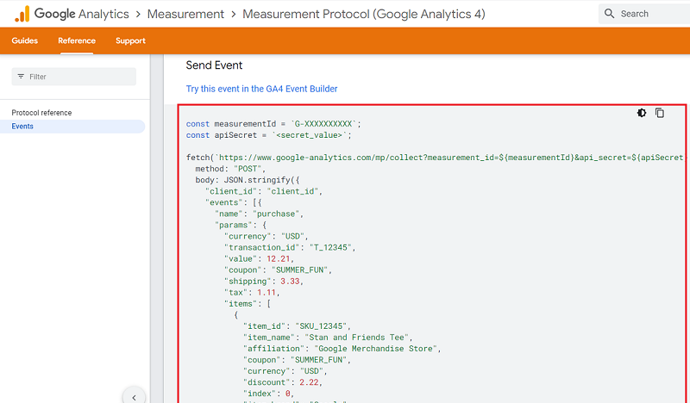Viewport: 690px width, 403px height.
Task: Click the measurementId code line
Action: pos(273,124)
